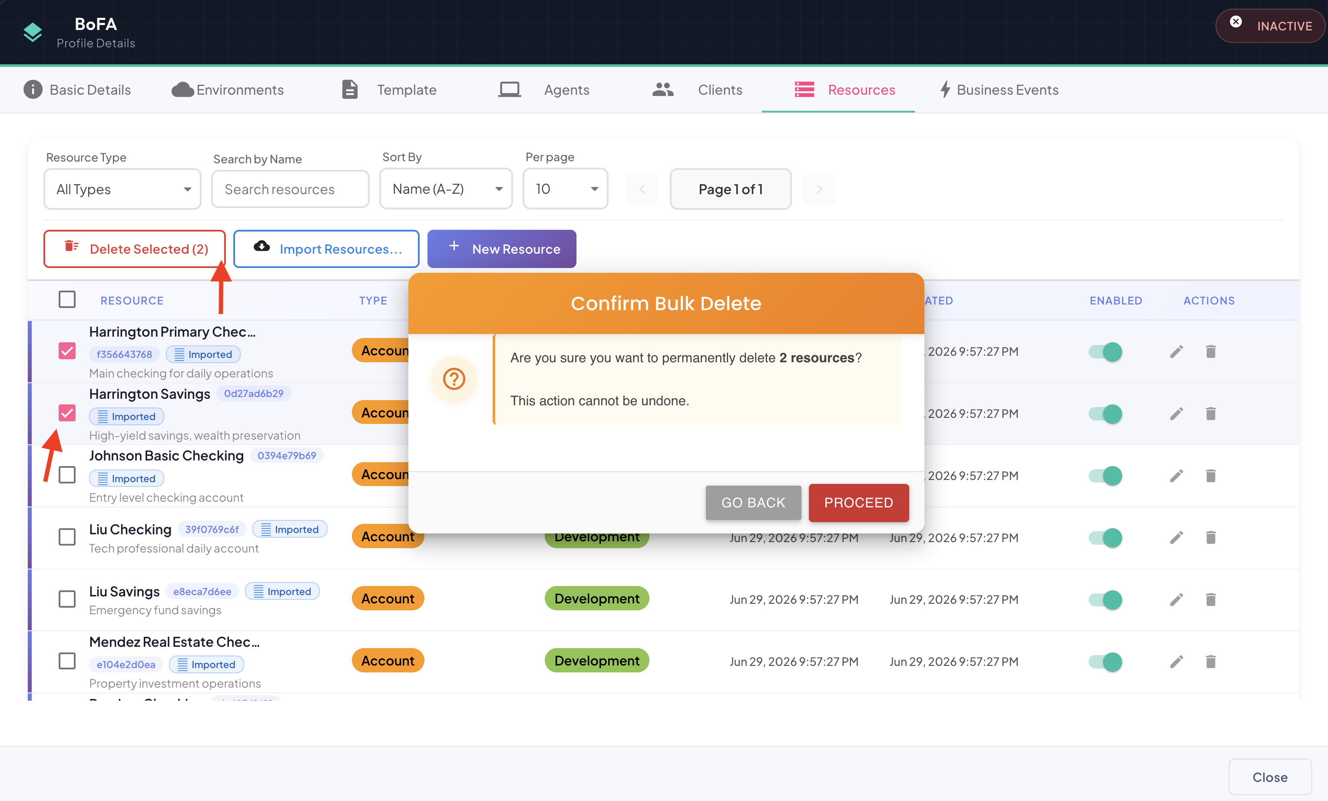Click Delete Selected (2) button
The width and height of the screenshot is (1328, 801).
tap(135, 249)
